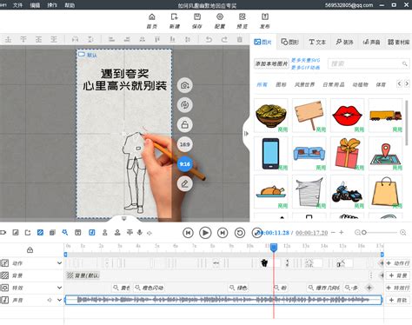Toggle the timeline lock icon
412x325 pixels.
(x=30, y=250)
